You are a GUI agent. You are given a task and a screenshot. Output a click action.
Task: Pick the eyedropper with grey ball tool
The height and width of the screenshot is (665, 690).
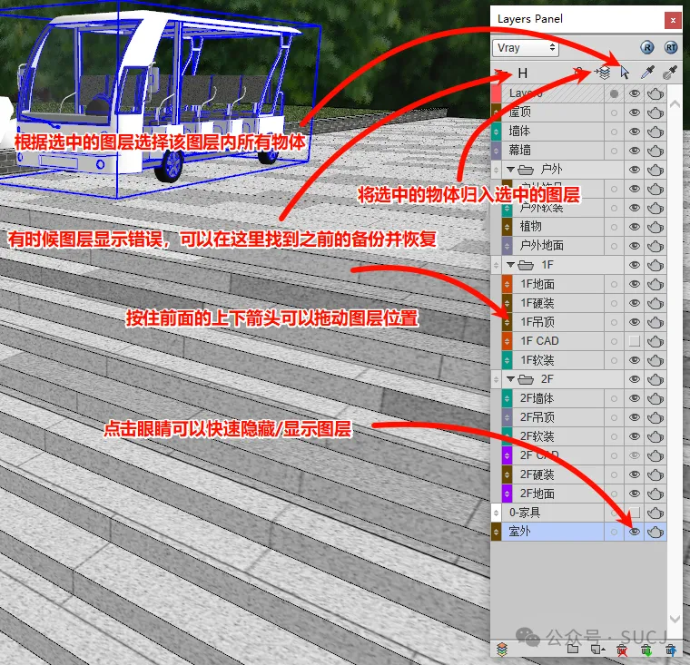click(669, 73)
